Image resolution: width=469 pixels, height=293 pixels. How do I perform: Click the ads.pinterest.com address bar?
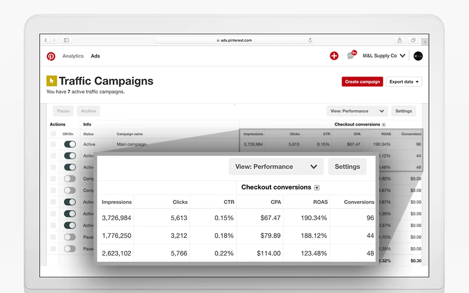234,40
